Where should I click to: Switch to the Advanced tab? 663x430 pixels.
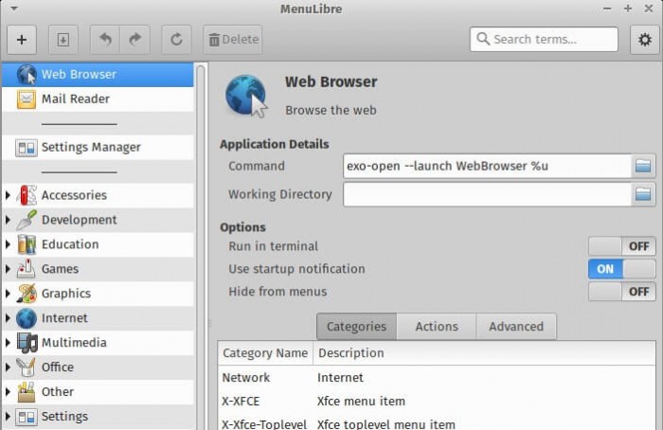coord(516,327)
